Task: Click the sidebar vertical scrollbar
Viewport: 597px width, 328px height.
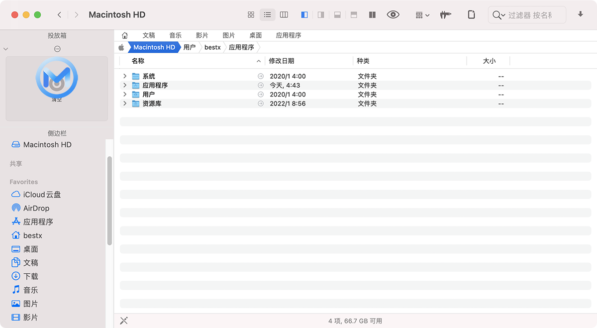Action: tap(109, 199)
